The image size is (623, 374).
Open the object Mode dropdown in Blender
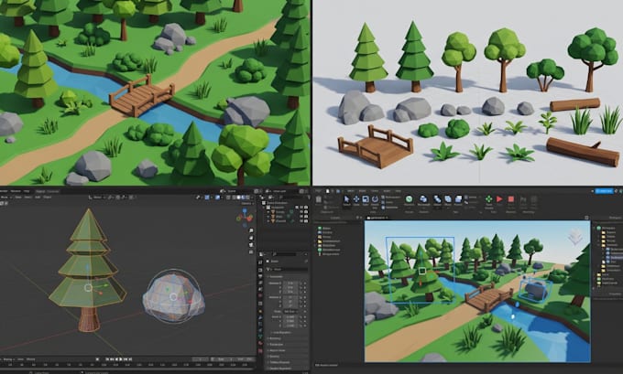6,198
